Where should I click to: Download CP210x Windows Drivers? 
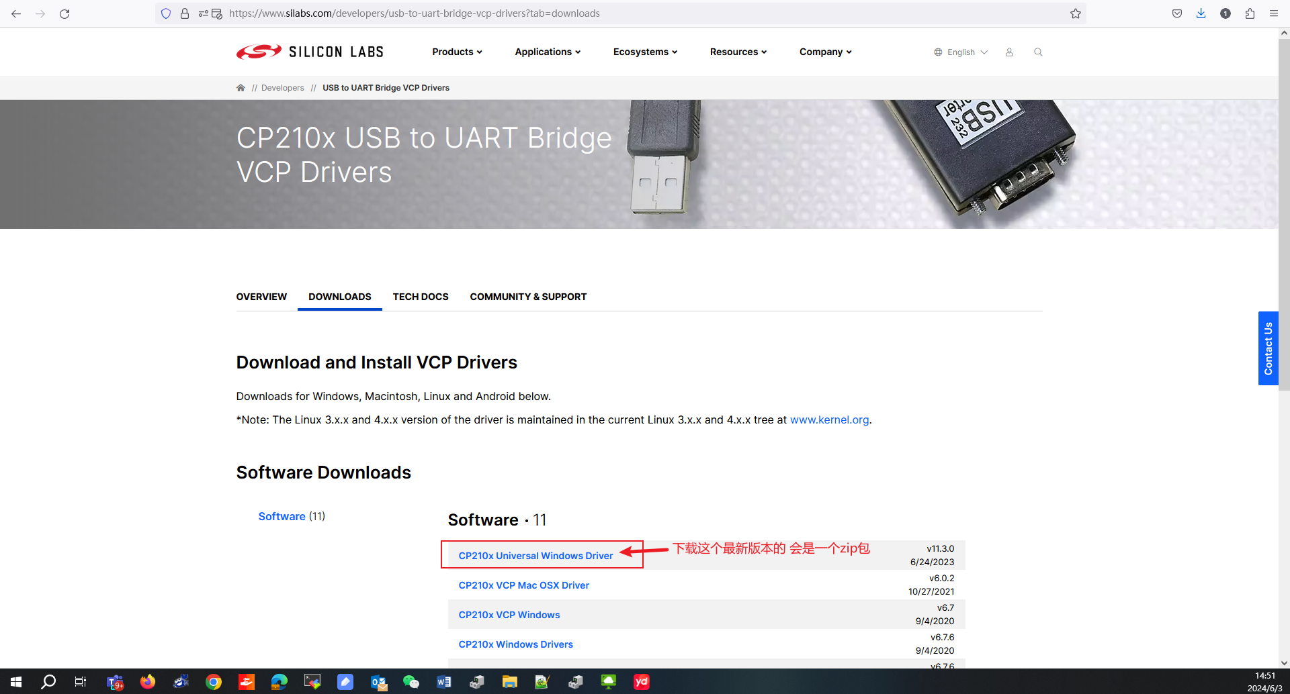(515, 644)
